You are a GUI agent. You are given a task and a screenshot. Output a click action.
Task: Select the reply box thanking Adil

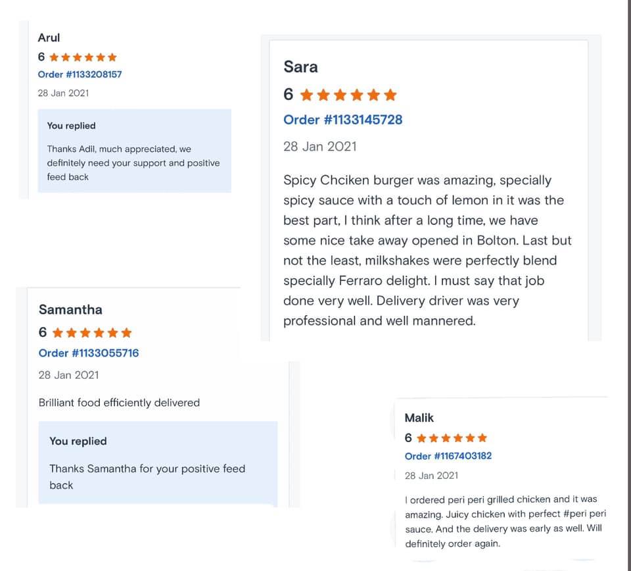(x=134, y=151)
